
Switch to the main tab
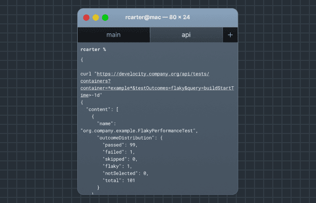point(113,35)
